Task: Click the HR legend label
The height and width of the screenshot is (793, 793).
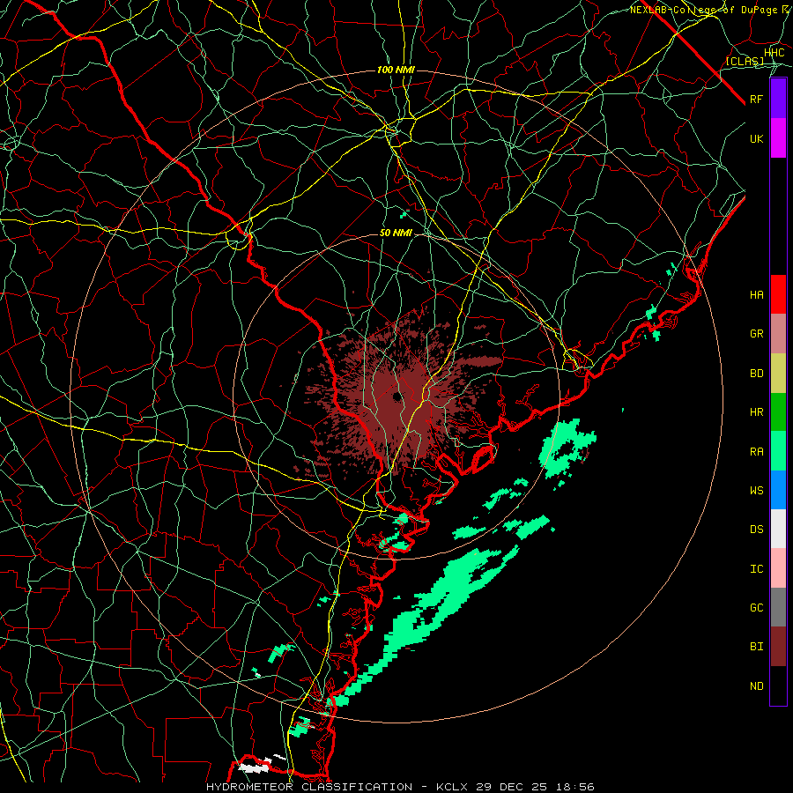Action: (x=757, y=412)
